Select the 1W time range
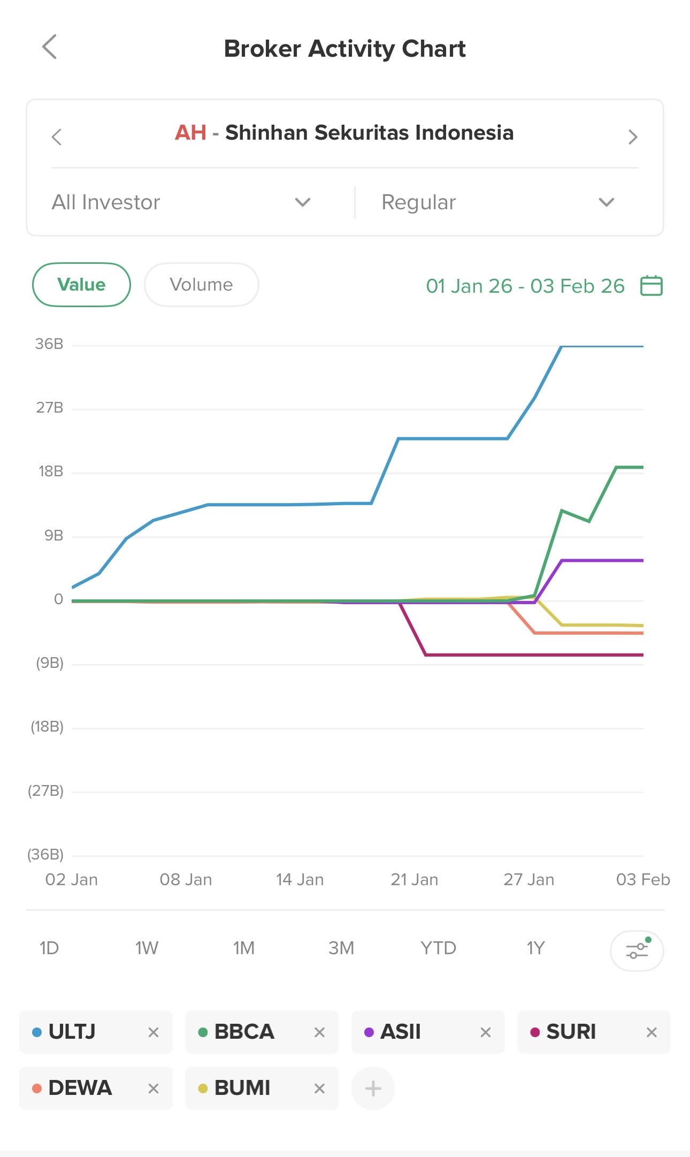The image size is (690, 1157). (147, 948)
